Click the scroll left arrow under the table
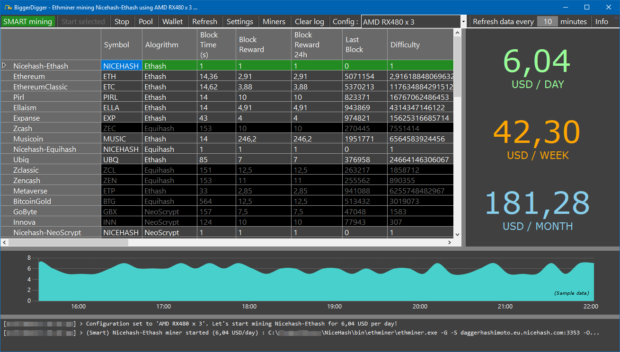 (4, 242)
